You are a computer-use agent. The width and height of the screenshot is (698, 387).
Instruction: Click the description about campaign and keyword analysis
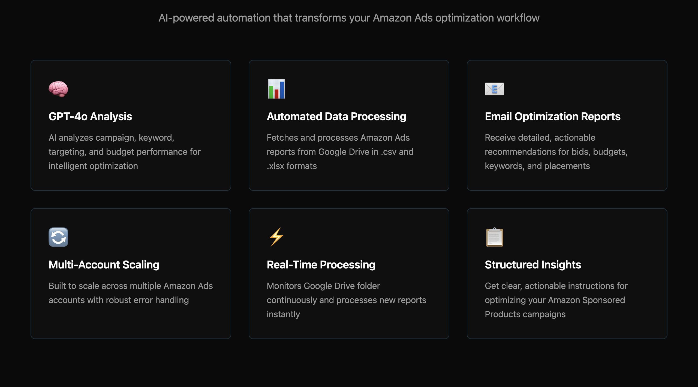(125, 152)
